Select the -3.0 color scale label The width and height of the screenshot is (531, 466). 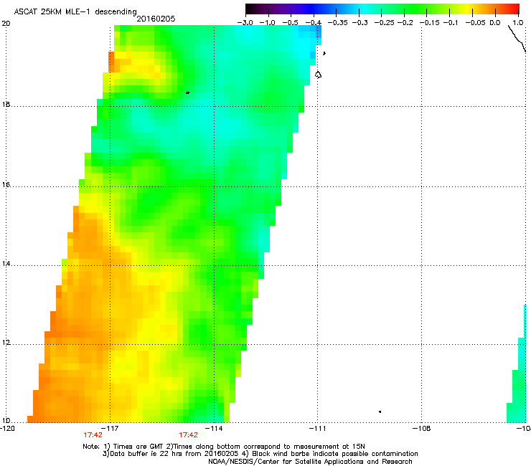click(x=245, y=23)
